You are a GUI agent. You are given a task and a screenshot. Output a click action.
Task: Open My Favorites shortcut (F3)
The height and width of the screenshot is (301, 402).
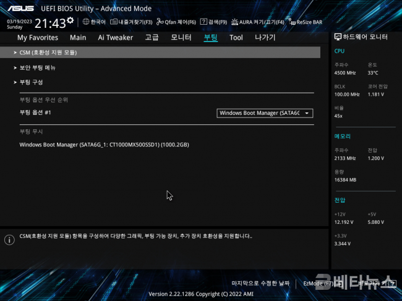[x=131, y=22]
